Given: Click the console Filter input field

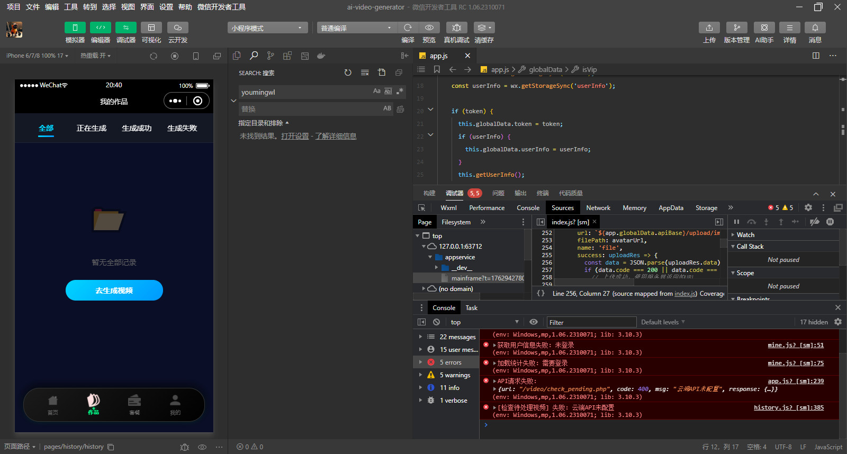Looking at the screenshot, I should coord(591,322).
